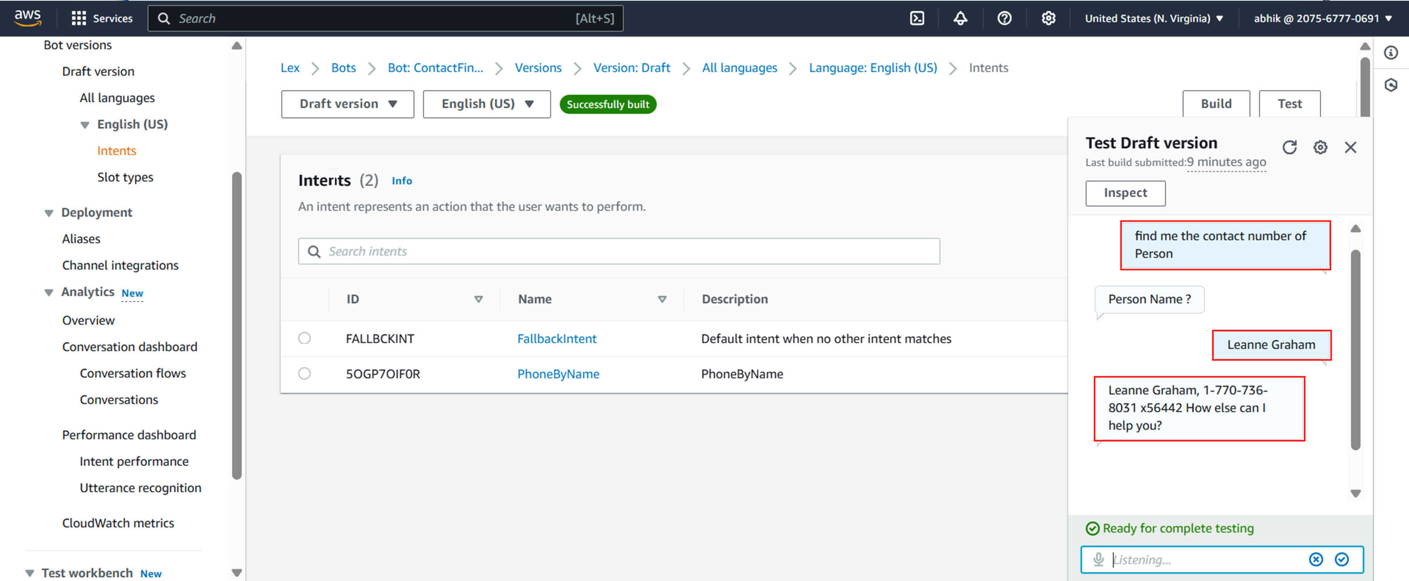Collapse the Test workbench section
This screenshot has width=1409, height=581.
[30, 573]
